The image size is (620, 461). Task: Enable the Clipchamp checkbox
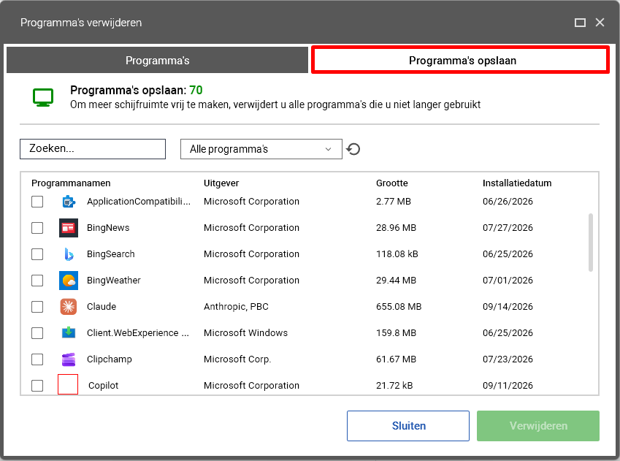[x=37, y=359]
